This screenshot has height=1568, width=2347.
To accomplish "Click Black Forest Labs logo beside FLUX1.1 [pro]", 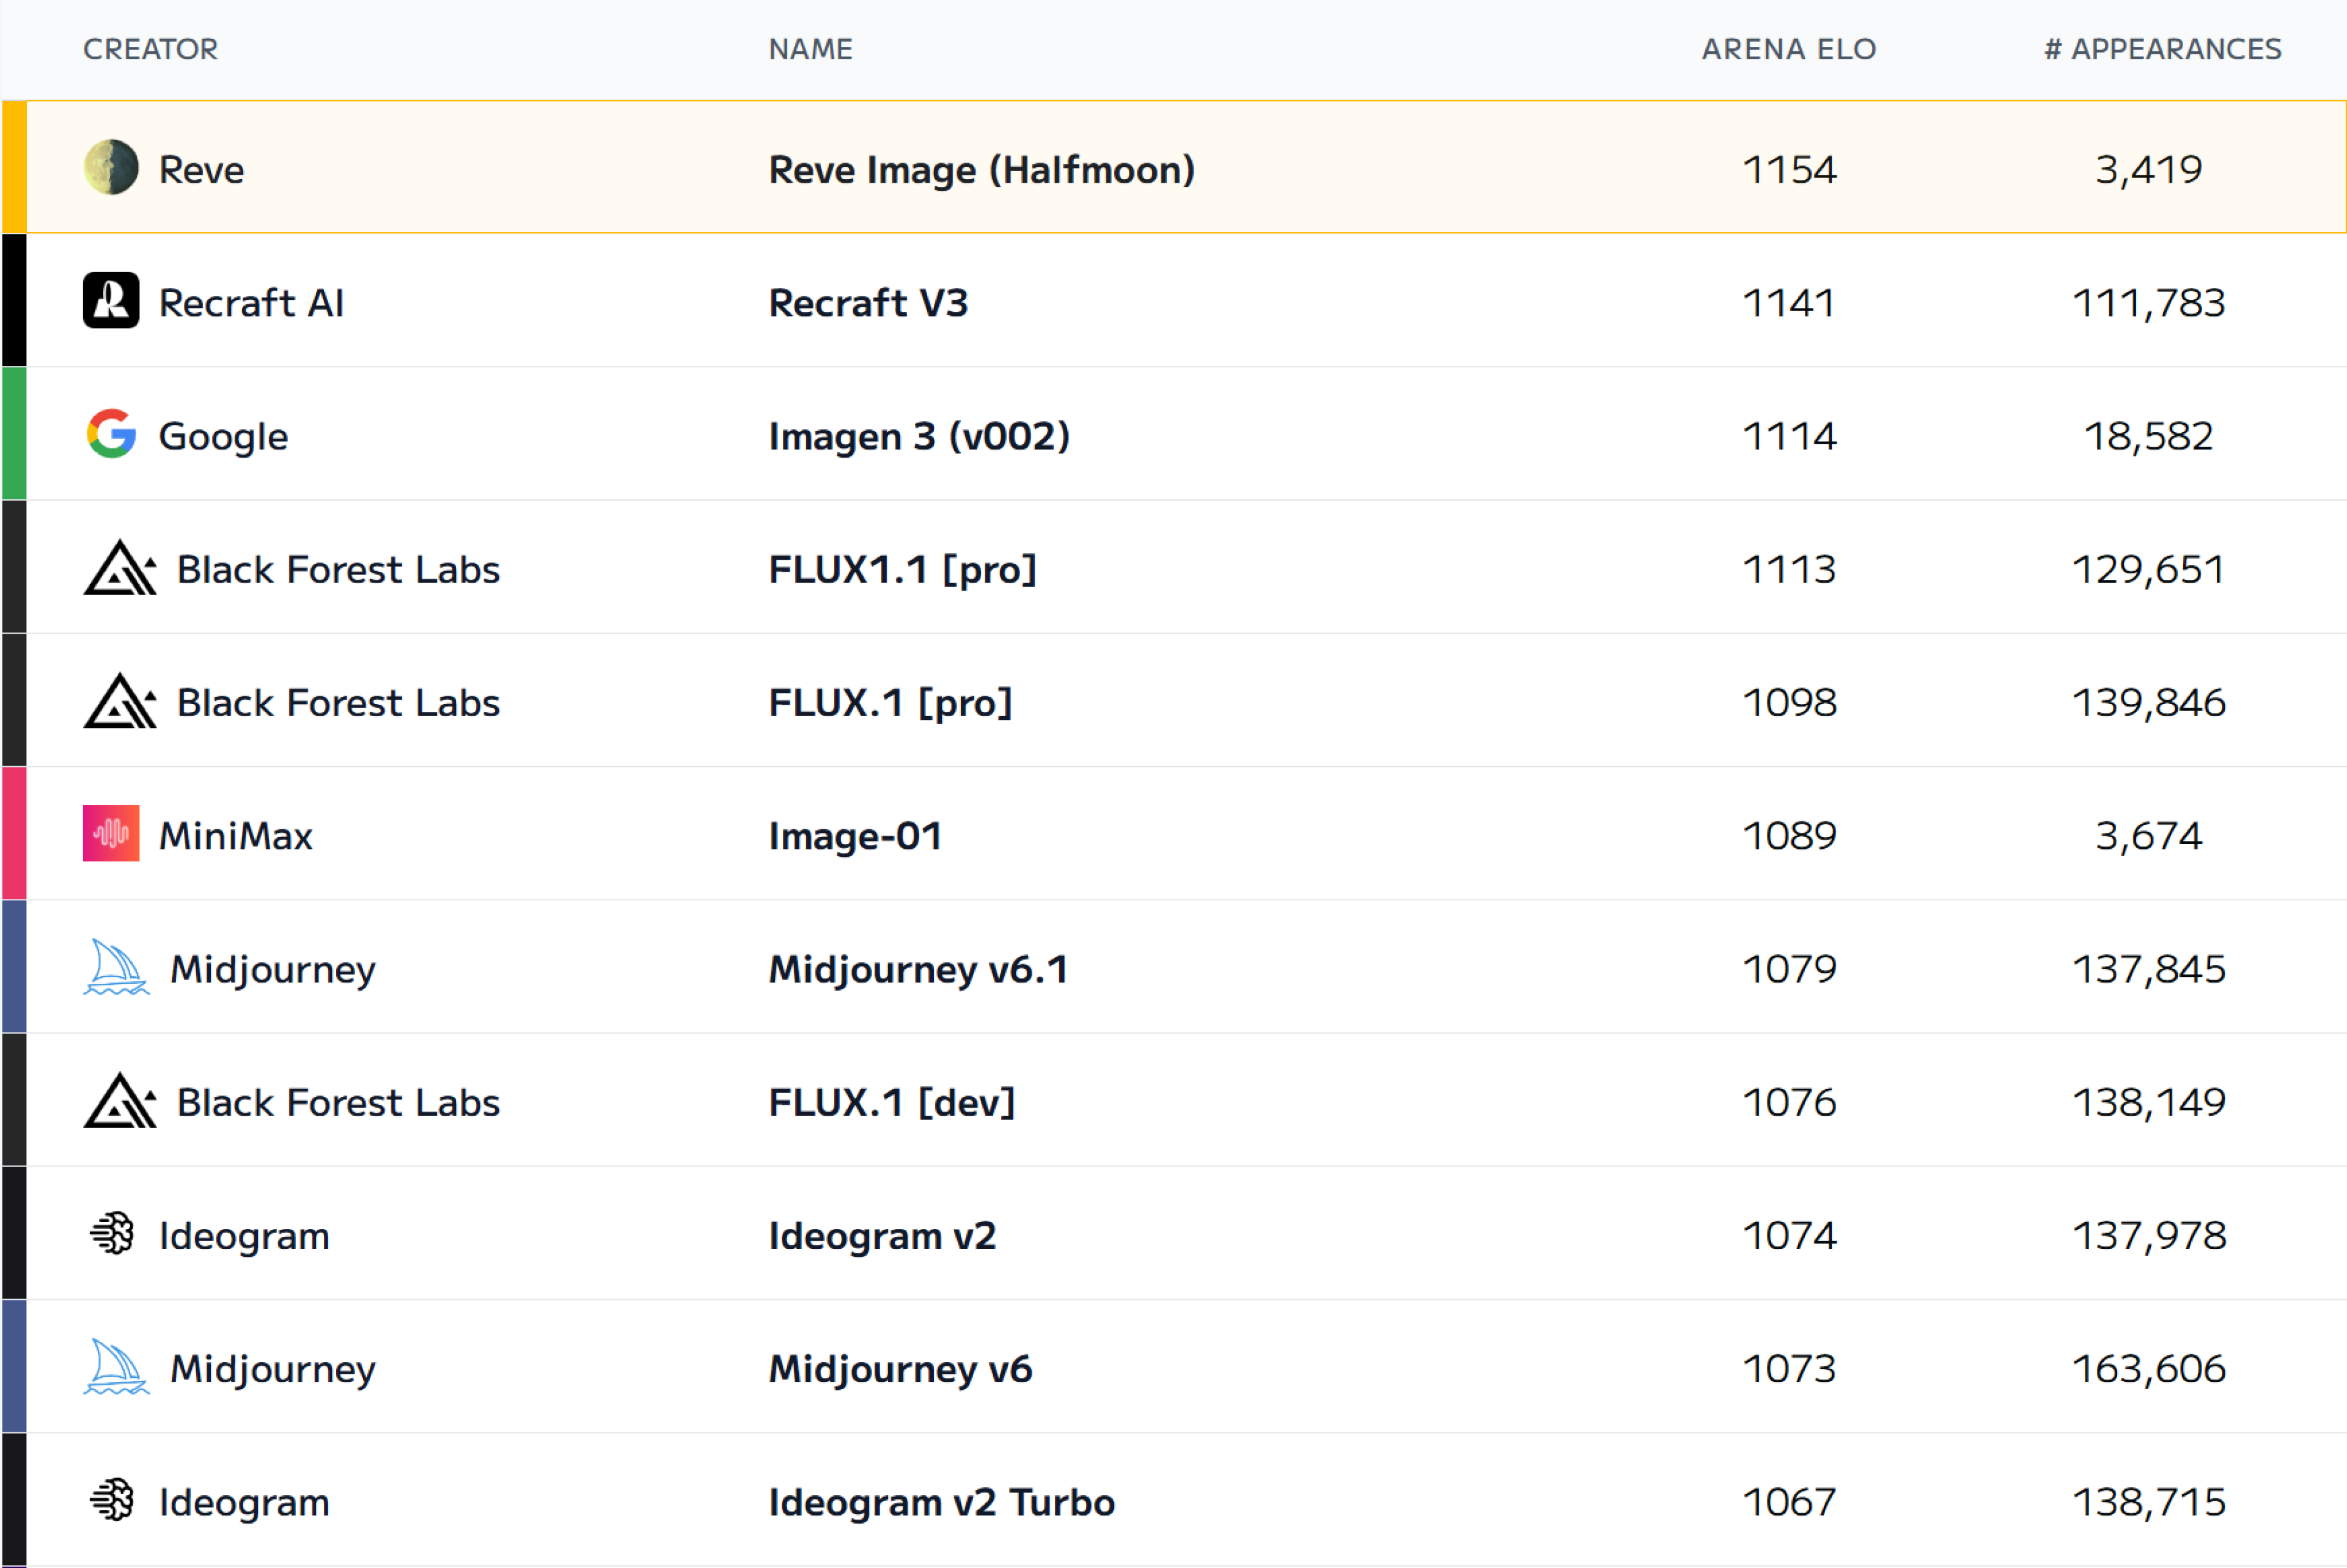I will tap(120, 568).
